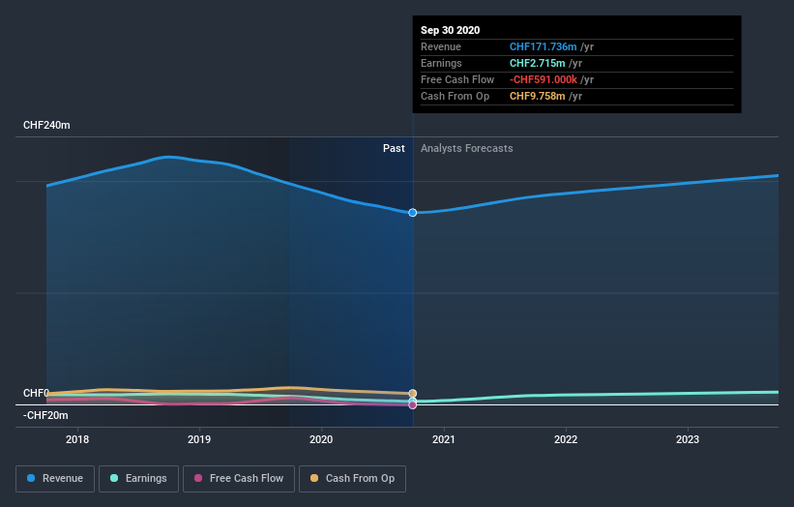Image resolution: width=794 pixels, height=507 pixels.
Task: Toggle the Revenue legend button
Action: 55,479
